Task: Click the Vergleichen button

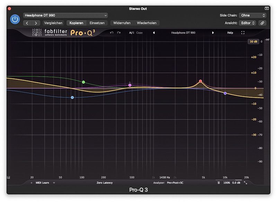Action: pyautogui.click(x=53, y=23)
